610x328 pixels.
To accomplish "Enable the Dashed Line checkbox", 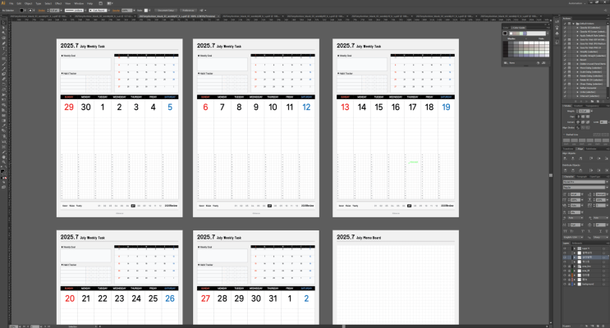I will 564,134.
